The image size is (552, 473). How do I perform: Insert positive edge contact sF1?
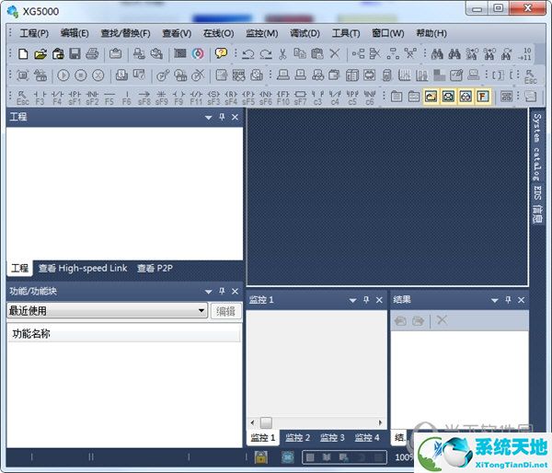(x=75, y=98)
